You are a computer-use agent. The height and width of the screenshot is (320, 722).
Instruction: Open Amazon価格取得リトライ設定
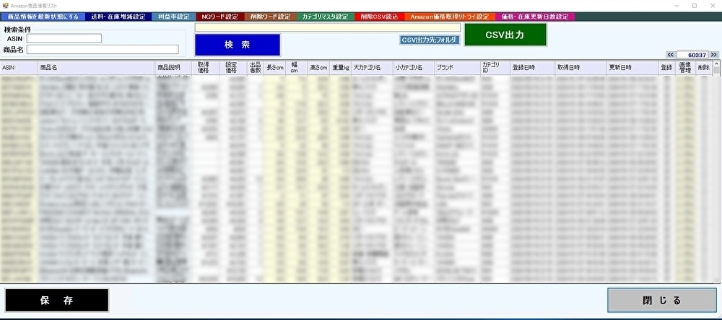450,17
